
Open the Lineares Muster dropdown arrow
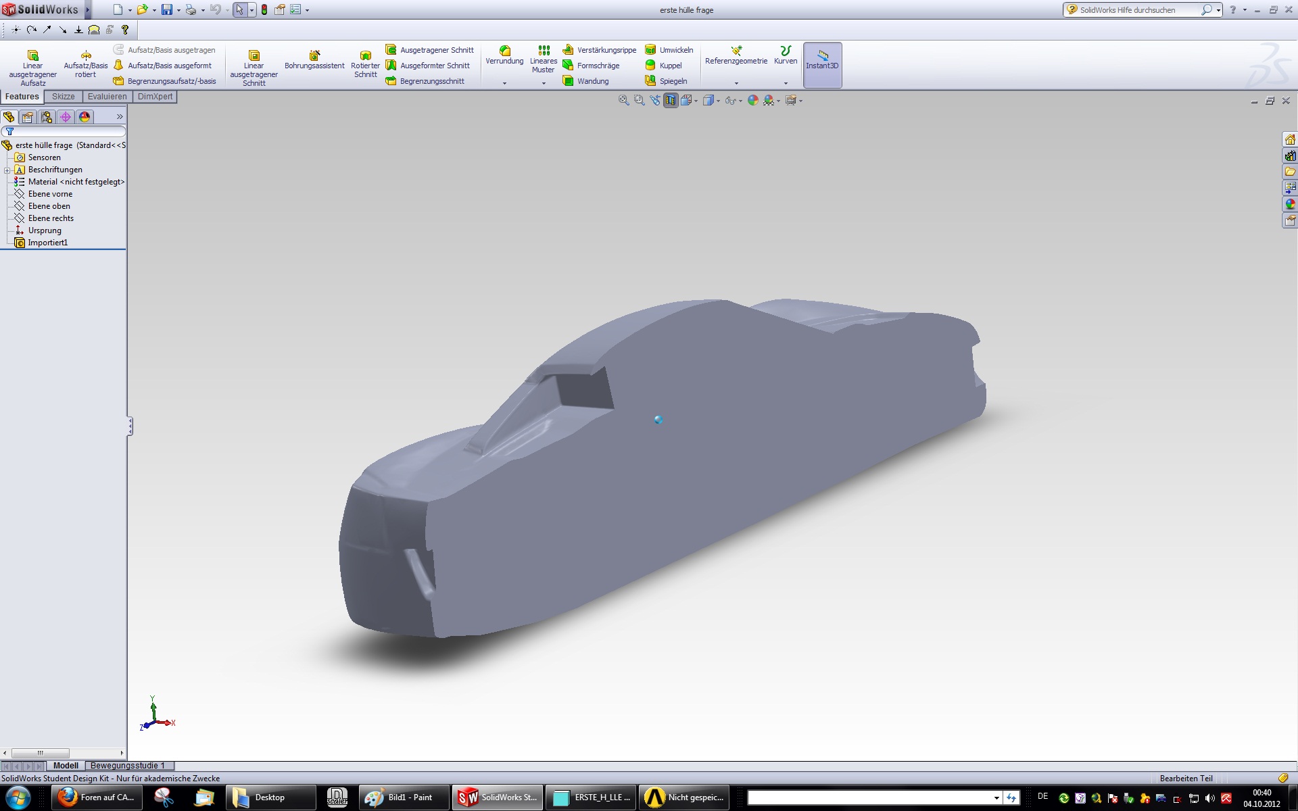coord(544,83)
